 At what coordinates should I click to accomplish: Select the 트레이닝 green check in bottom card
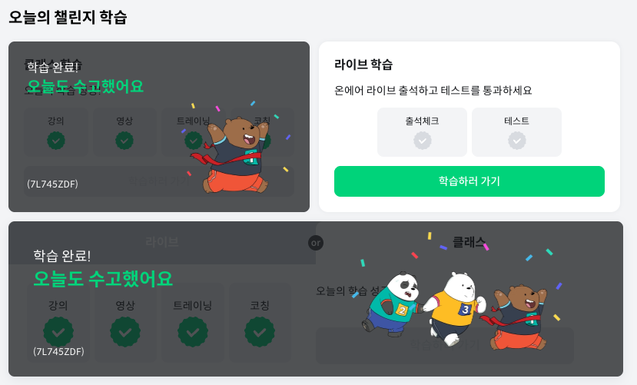pyautogui.click(x=193, y=332)
